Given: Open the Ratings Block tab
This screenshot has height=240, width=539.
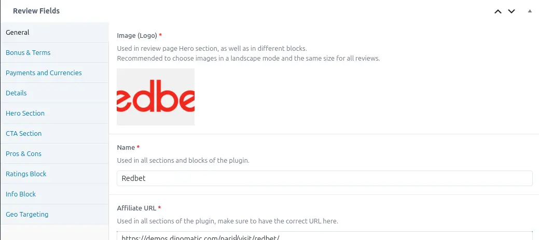Looking at the screenshot, I should [x=26, y=174].
